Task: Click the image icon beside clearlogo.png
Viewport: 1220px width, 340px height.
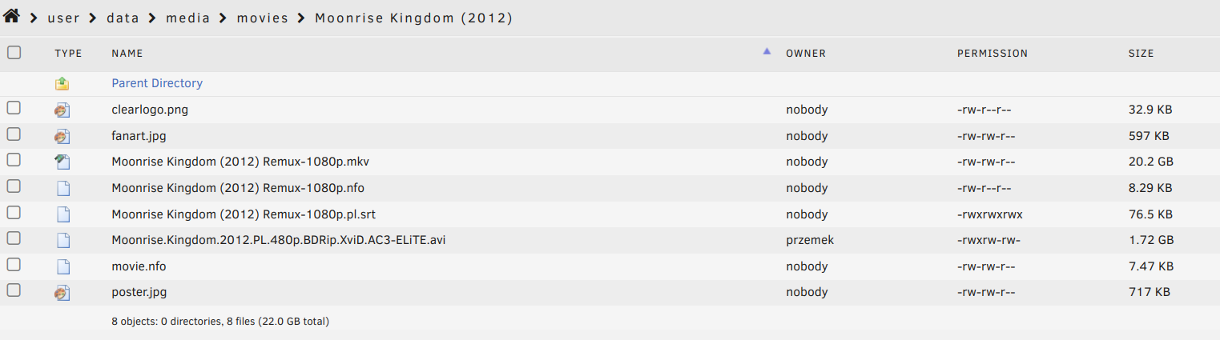Action: [62, 110]
